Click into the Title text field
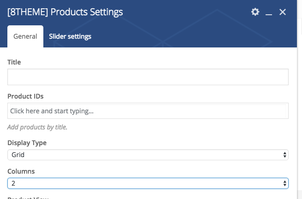Image resolution: width=302 pixels, height=199 pixels. tap(148, 77)
